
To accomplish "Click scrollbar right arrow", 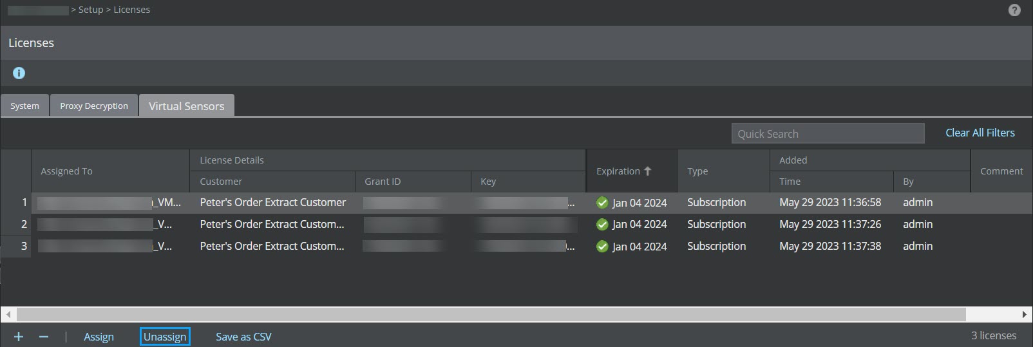I will click(x=1024, y=314).
